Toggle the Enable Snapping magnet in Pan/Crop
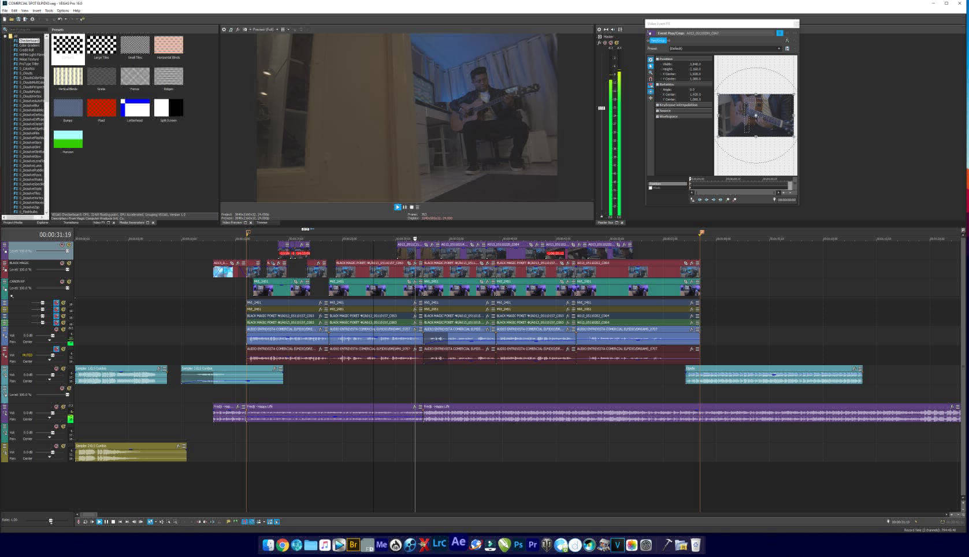The image size is (969, 557). [651, 79]
